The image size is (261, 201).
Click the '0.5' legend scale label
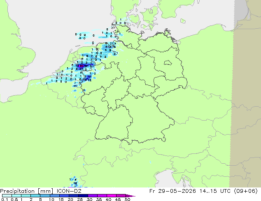click(x=14, y=199)
